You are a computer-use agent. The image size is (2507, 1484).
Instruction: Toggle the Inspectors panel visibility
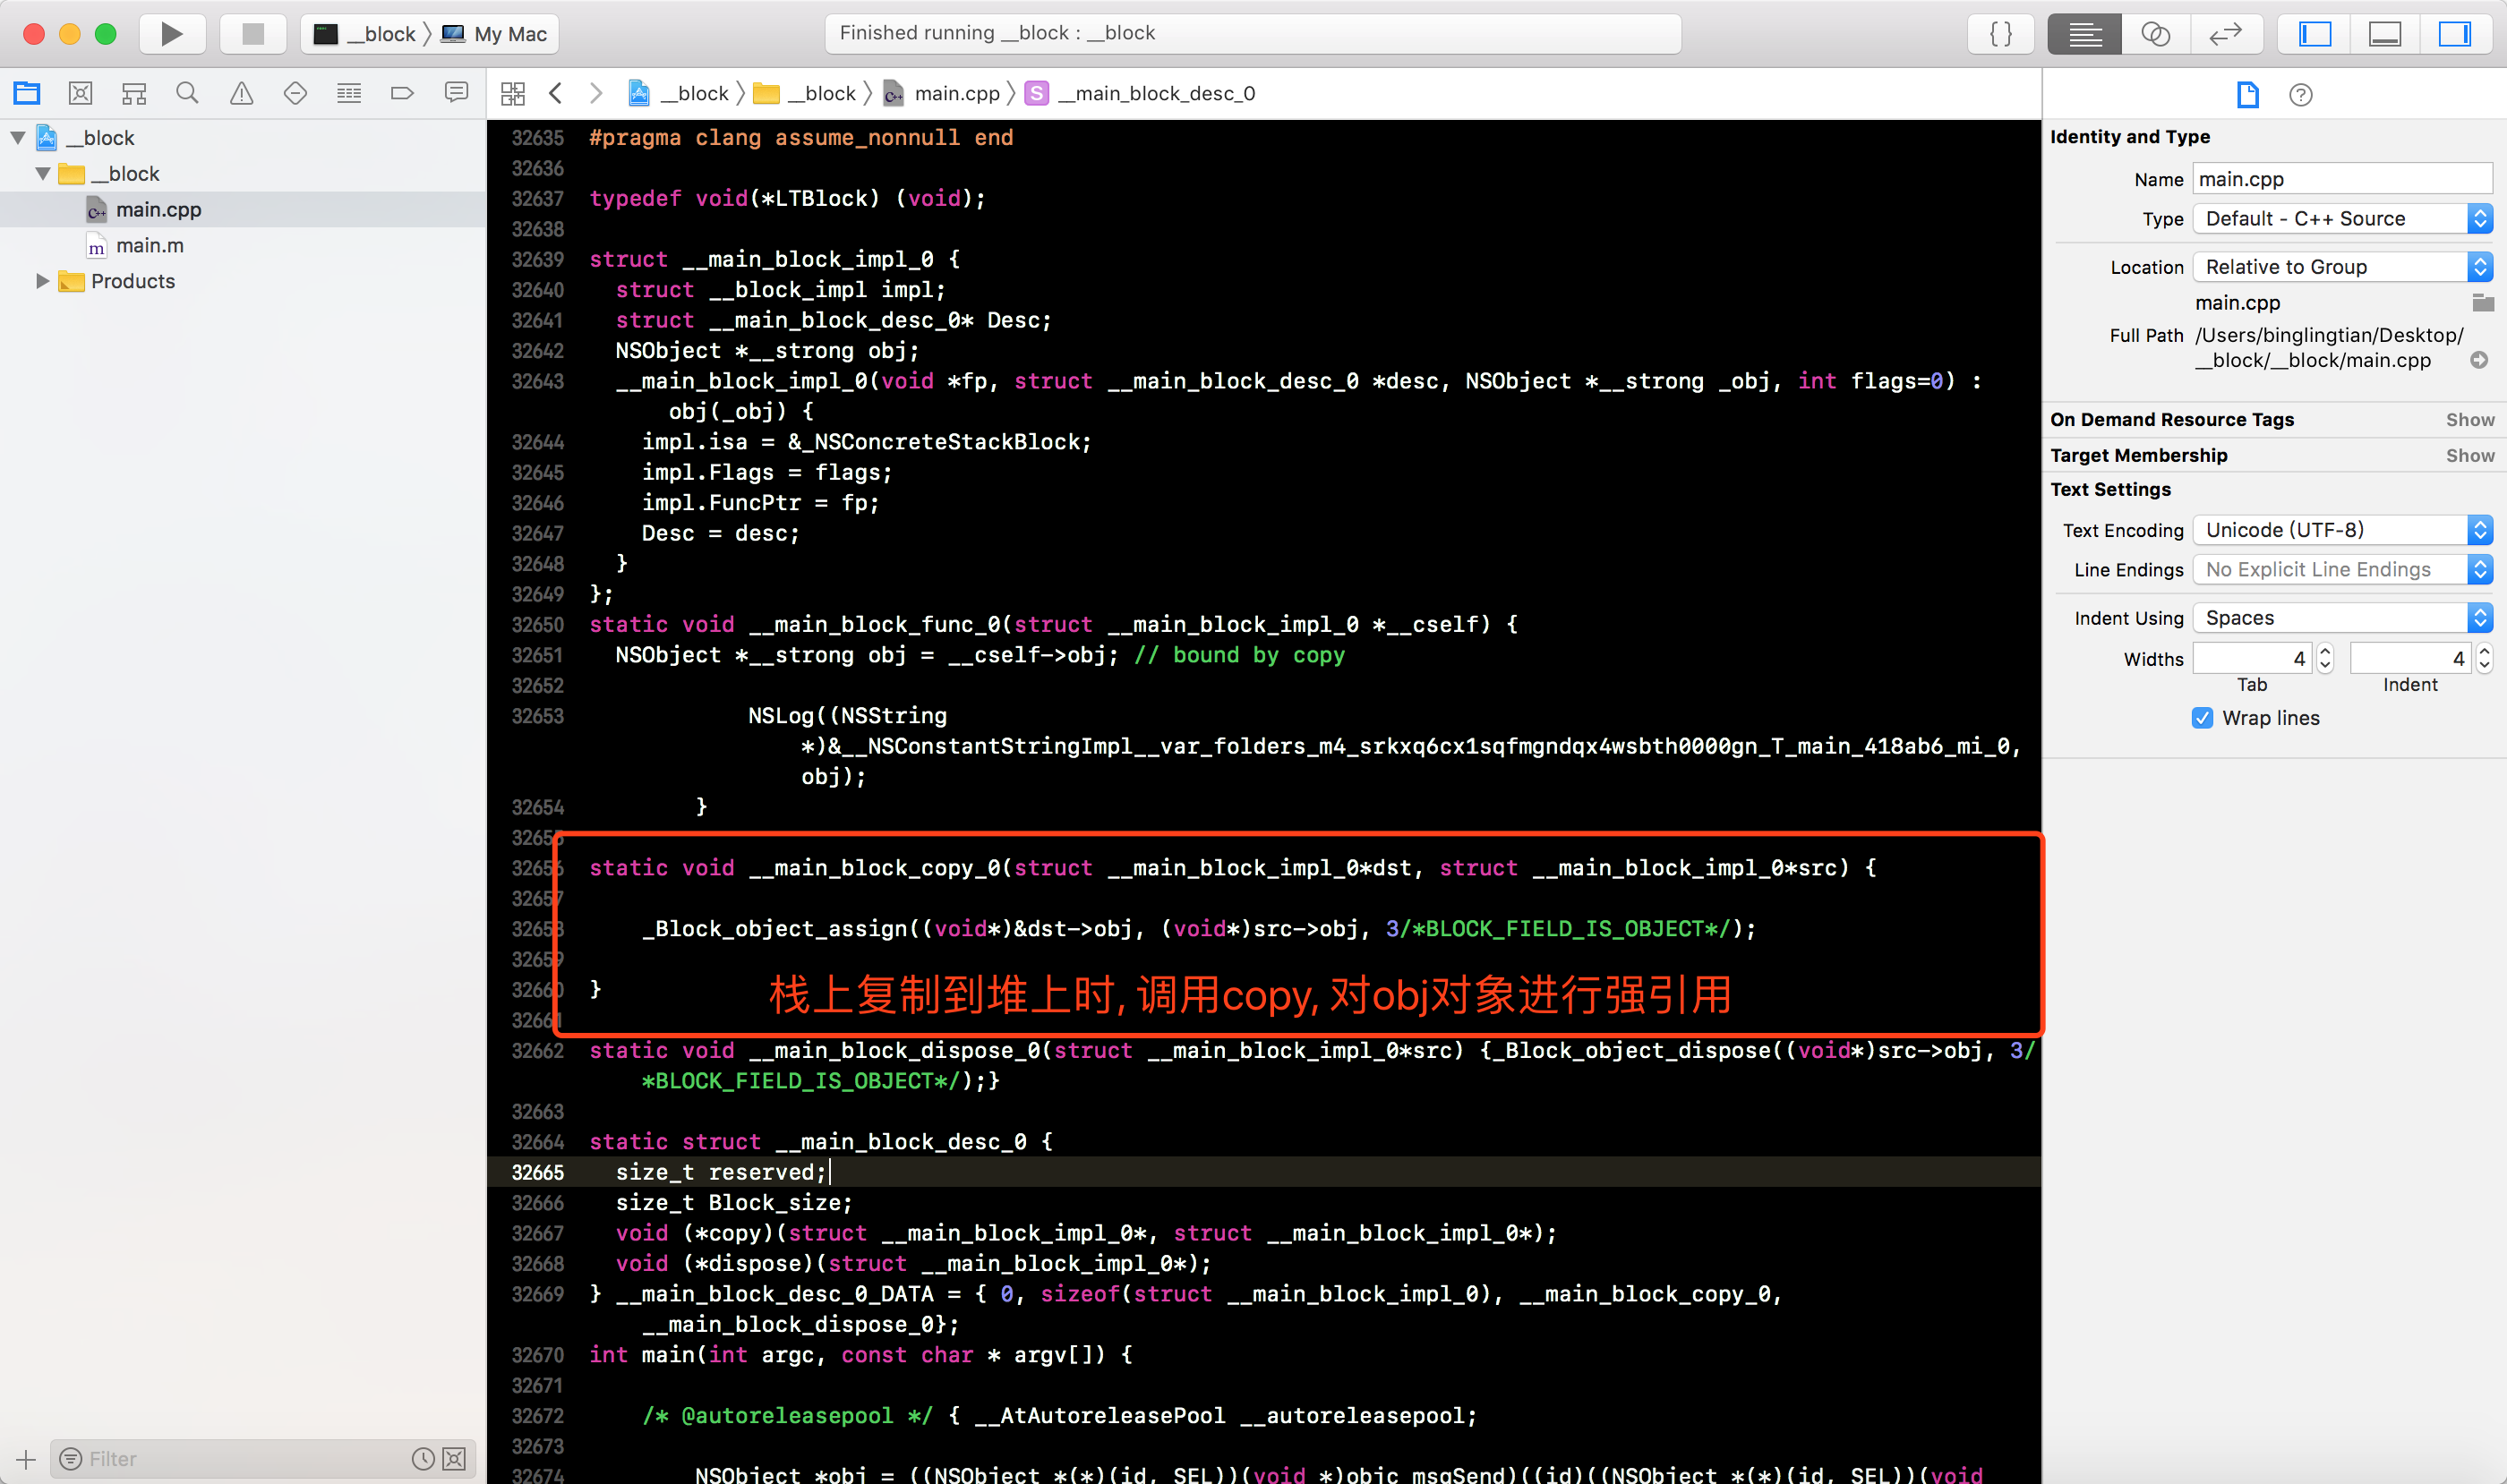tap(2455, 34)
